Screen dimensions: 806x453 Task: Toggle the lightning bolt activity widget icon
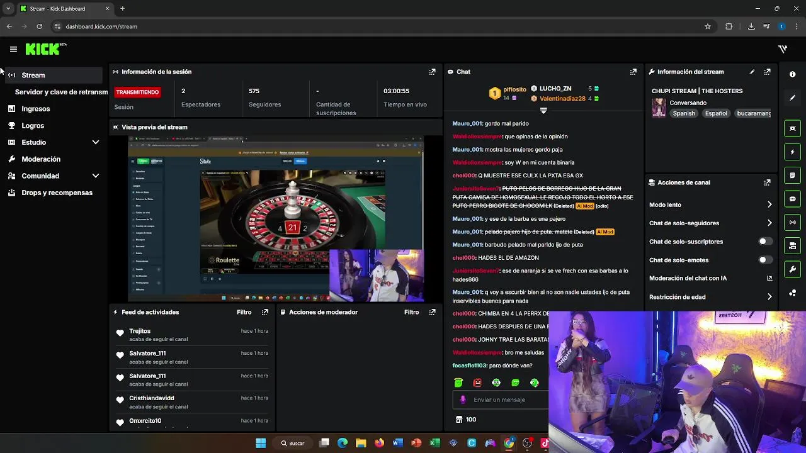click(x=792, y=152)
